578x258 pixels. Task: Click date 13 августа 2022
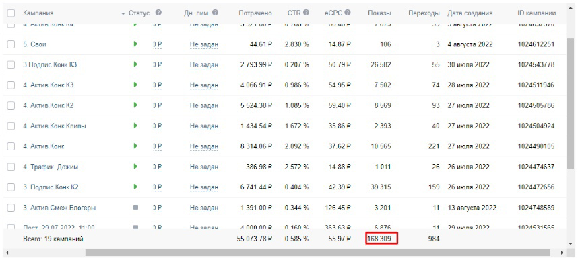pyautogui.click(x=472, y=208)
